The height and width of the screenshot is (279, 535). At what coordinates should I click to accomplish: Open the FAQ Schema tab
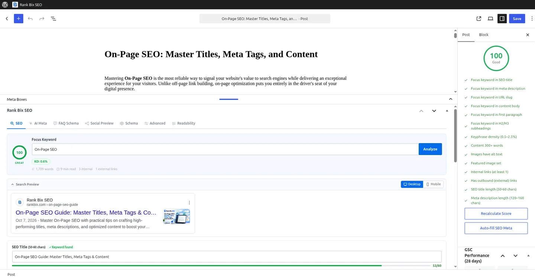pos(66,123)
